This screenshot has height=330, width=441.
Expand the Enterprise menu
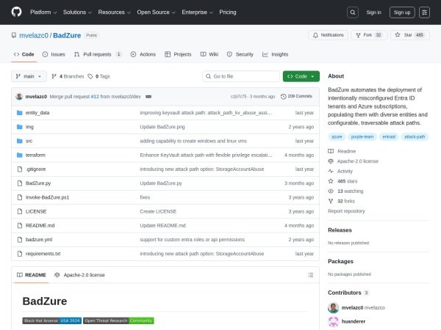tap(197, 12)
